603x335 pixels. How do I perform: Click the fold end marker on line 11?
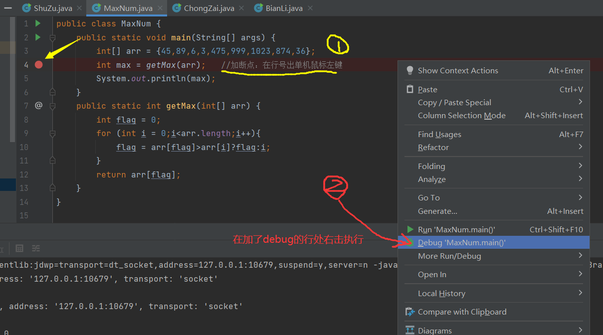tap(52, 161)
